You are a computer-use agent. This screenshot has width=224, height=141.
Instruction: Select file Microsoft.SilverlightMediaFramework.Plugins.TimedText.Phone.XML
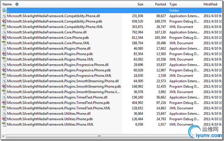pos(59,108)
